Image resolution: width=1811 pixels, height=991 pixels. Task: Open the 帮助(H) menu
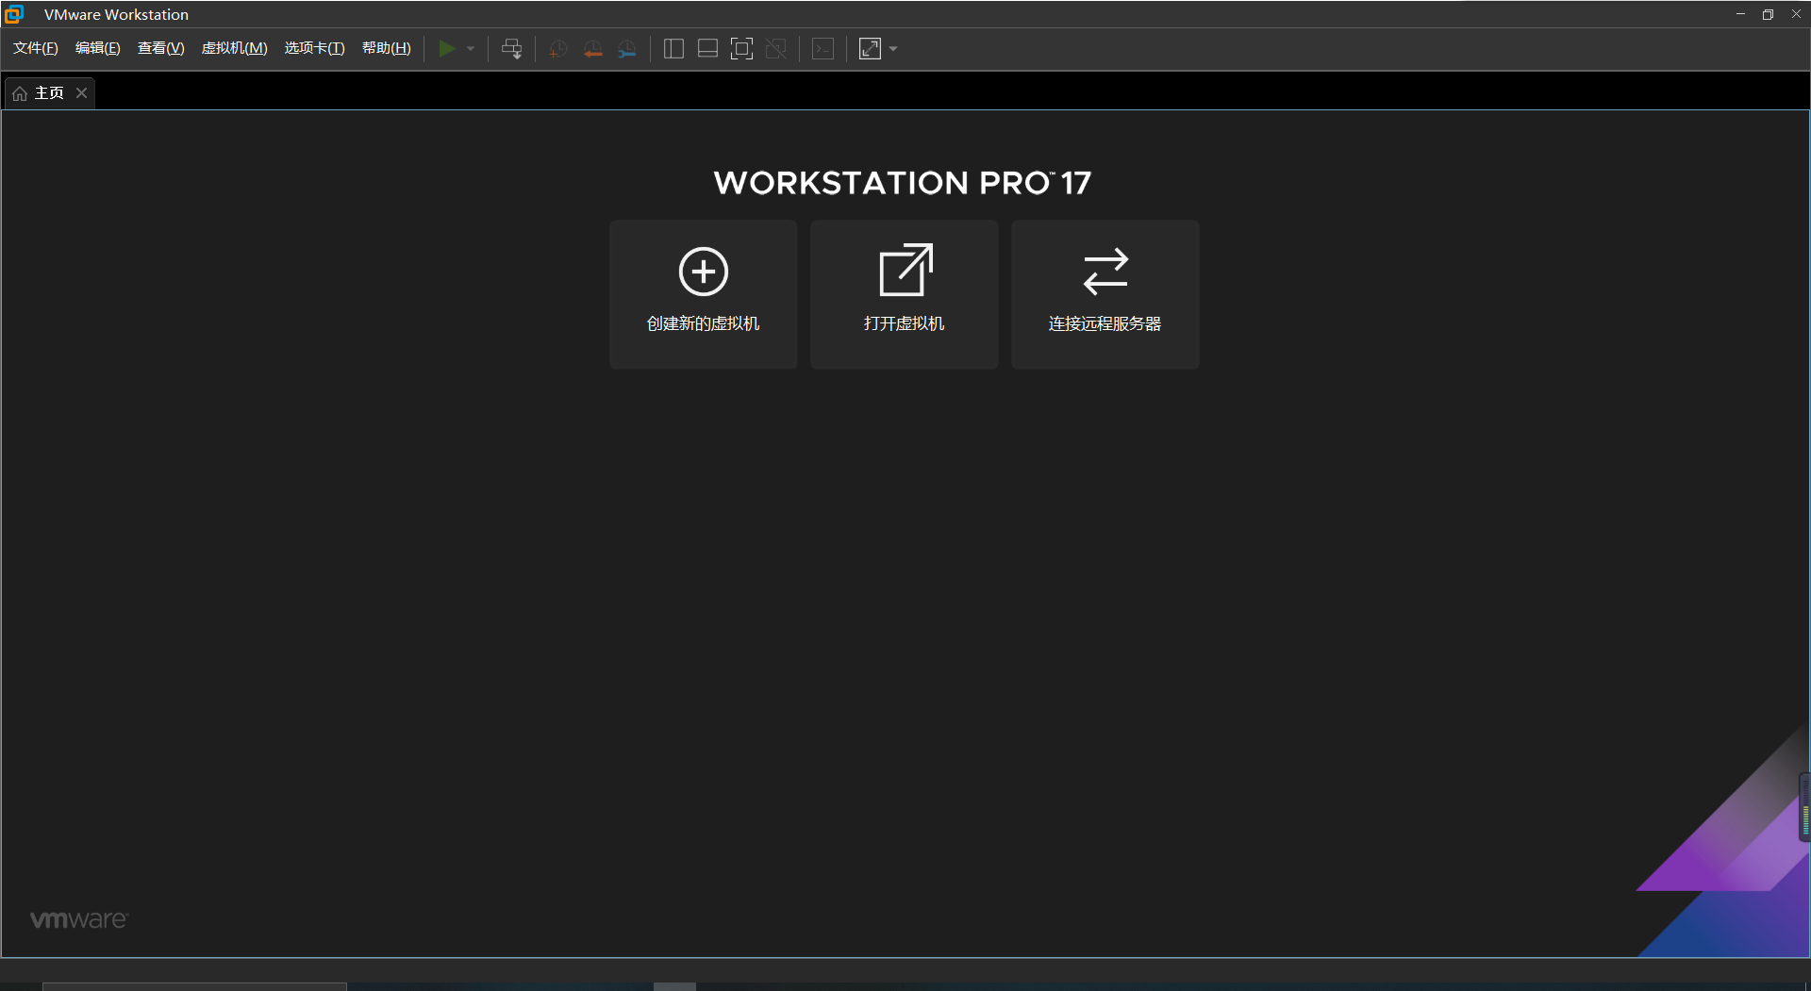click(x=386, y=48)
